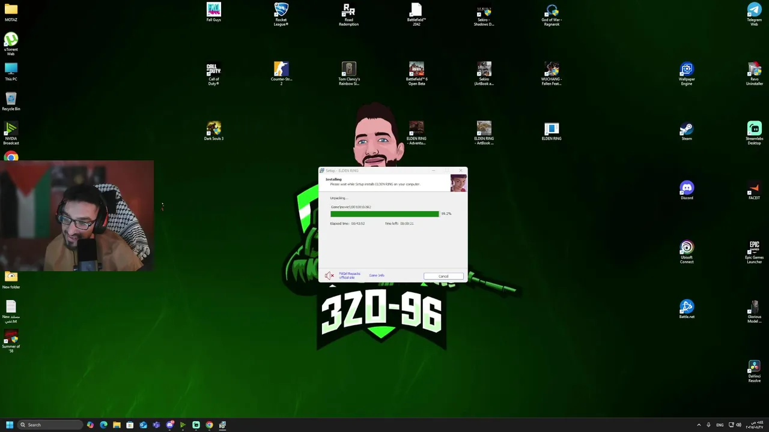Open Microsoft Store from the taskbar

pyautogui.click(x=130, y=425)
